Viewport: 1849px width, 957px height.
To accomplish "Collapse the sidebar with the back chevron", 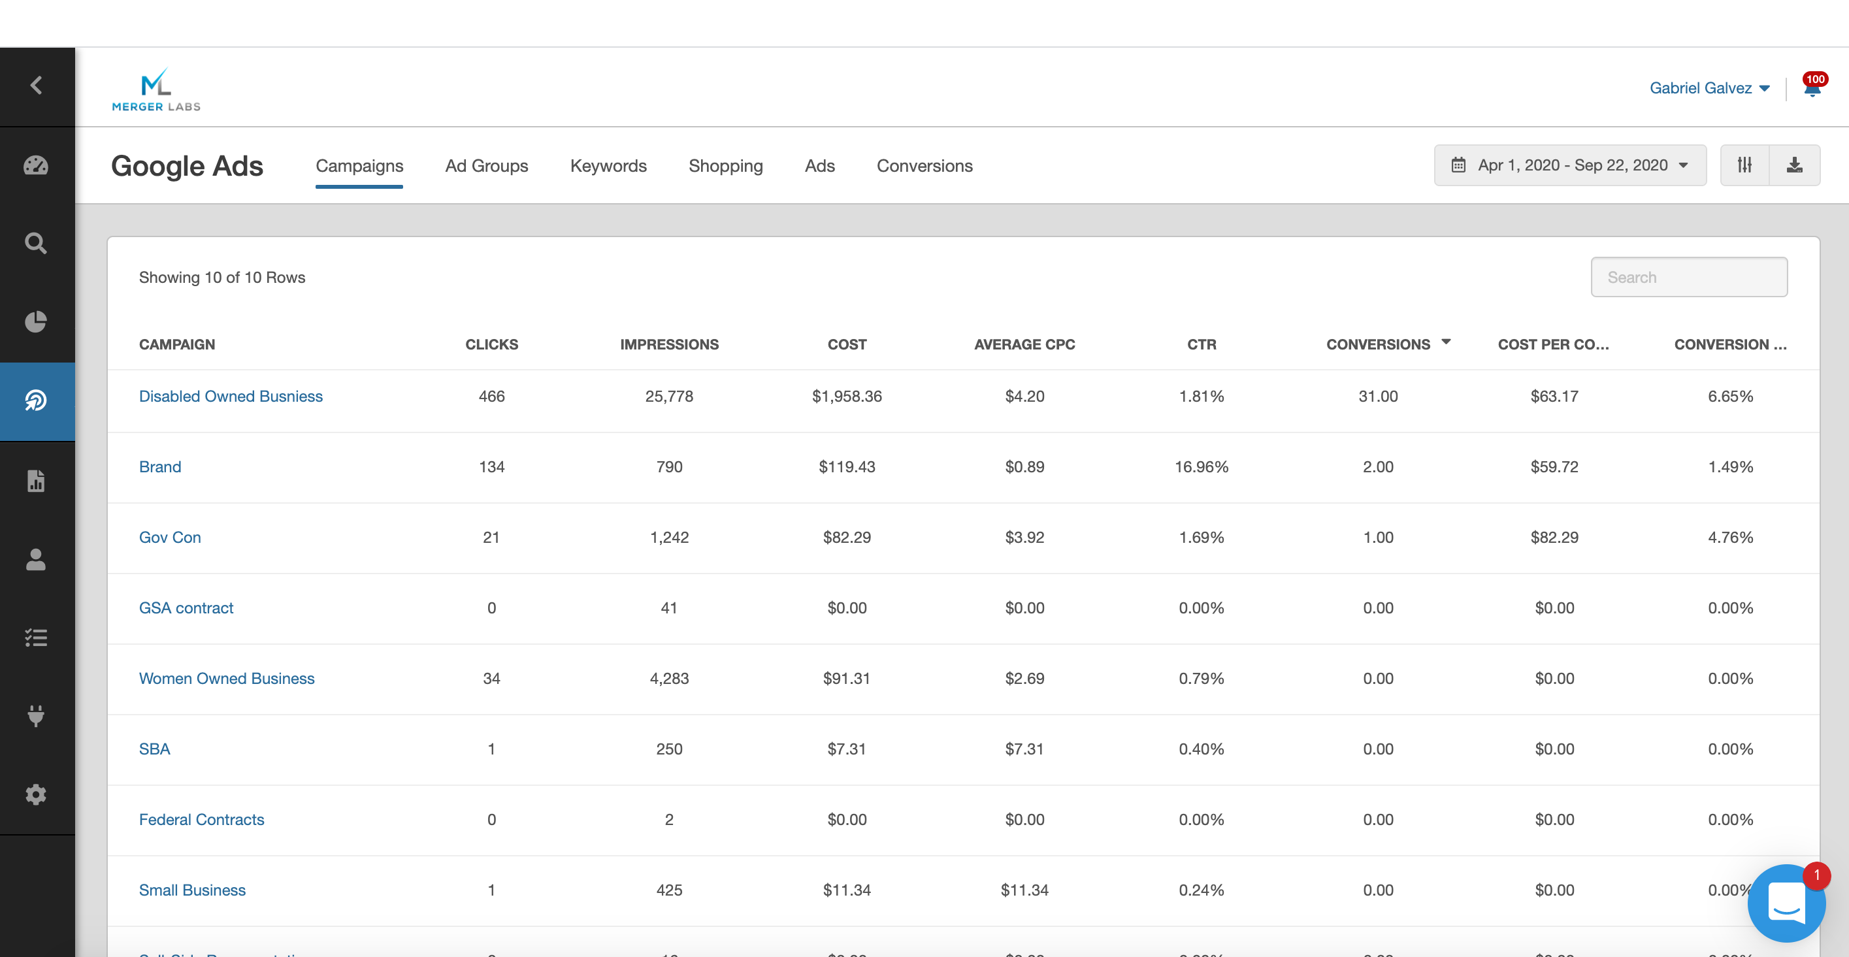I will (x=37, y=86).
